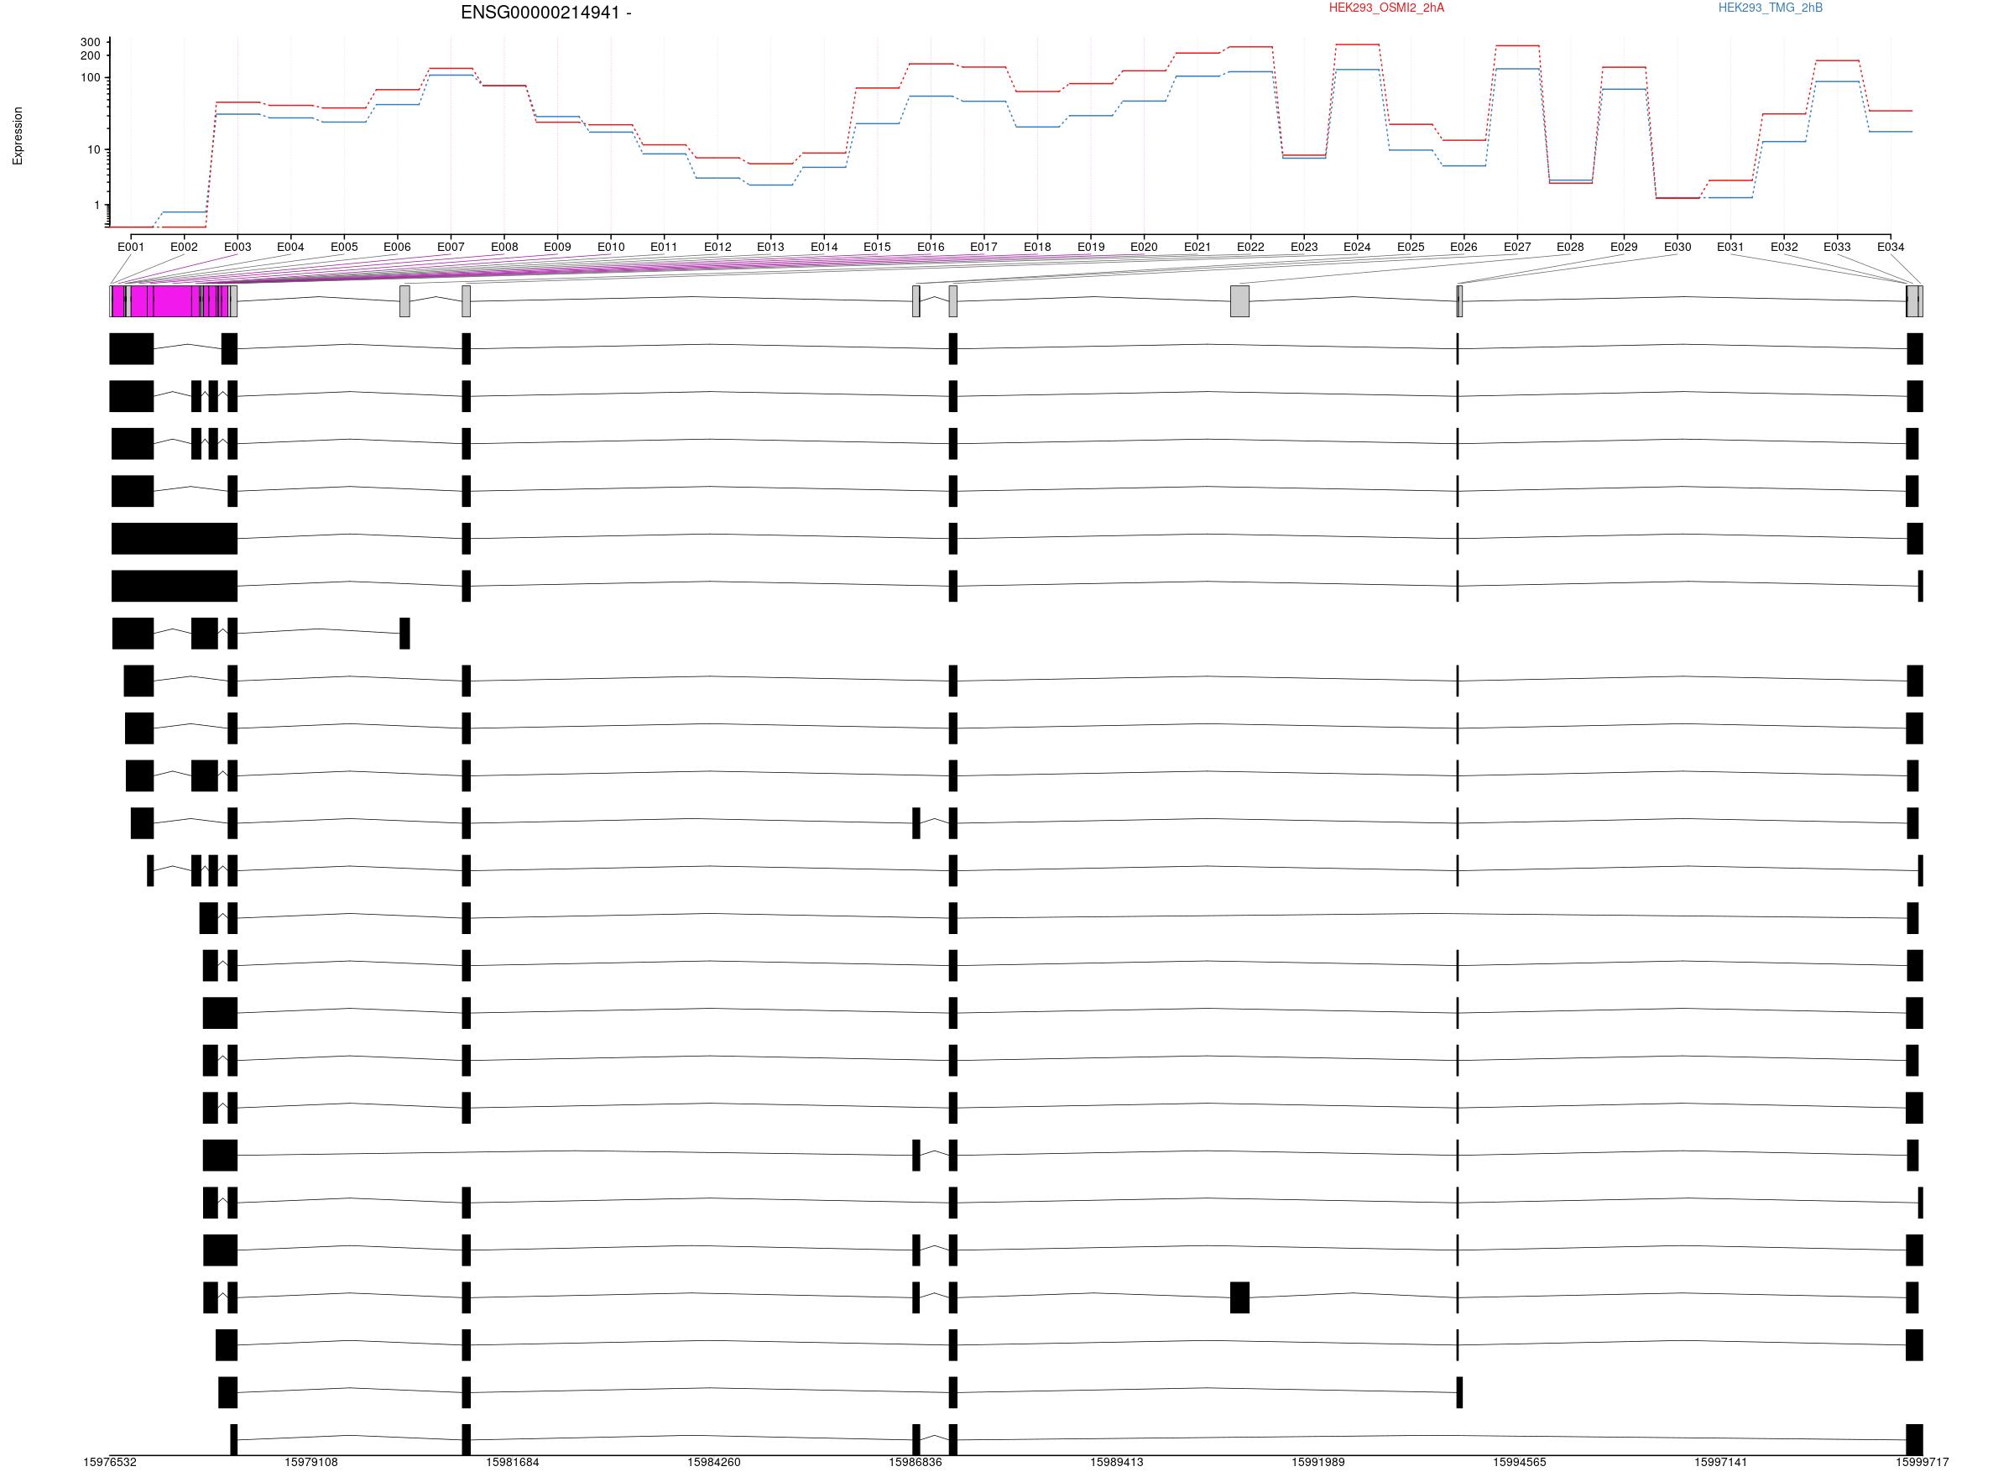Click y-axis tick value 200
2014x1477 pixels.
pyautogui.click(x=91, y=55)
